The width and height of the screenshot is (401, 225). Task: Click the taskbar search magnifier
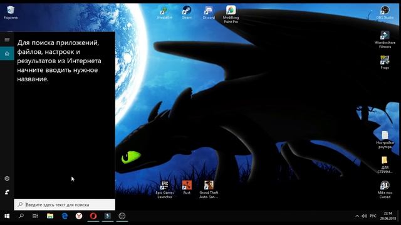(21, 216)
